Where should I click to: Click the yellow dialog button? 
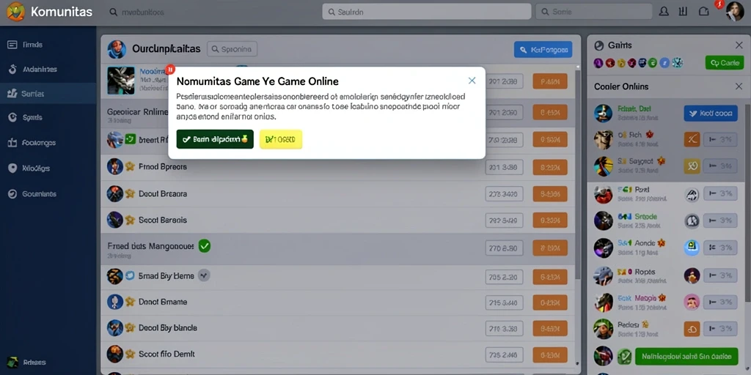281,139
